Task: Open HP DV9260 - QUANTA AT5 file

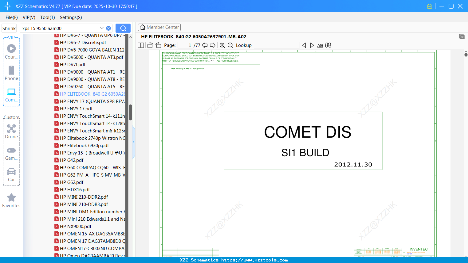Action: click(89, 87)
